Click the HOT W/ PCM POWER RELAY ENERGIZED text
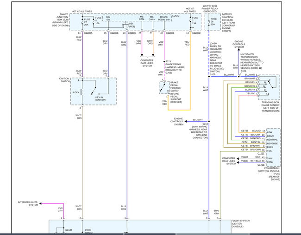The image size is (301, 235). coord(210,9)
